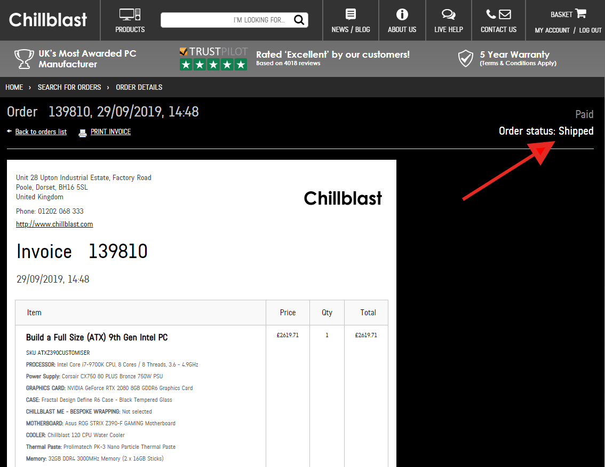Open LIVE HELP chat
Viewport: 605px width, 467px height.
click(x=449, y=30)
